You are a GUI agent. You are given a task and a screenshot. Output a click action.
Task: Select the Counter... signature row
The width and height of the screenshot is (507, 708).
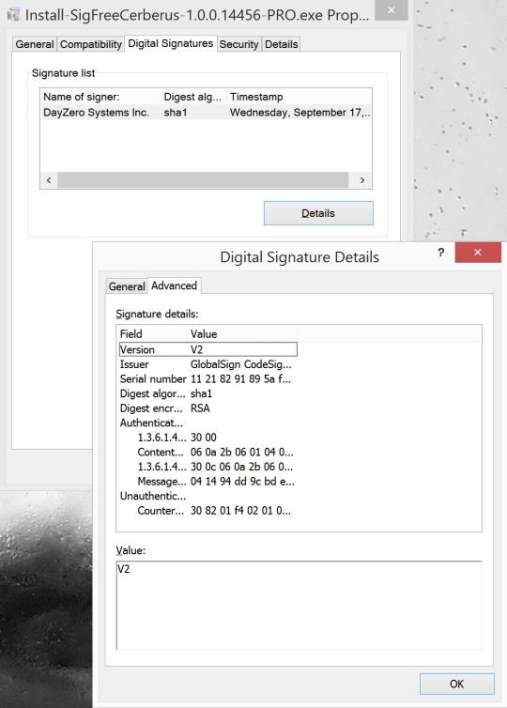tap(208, 511)
